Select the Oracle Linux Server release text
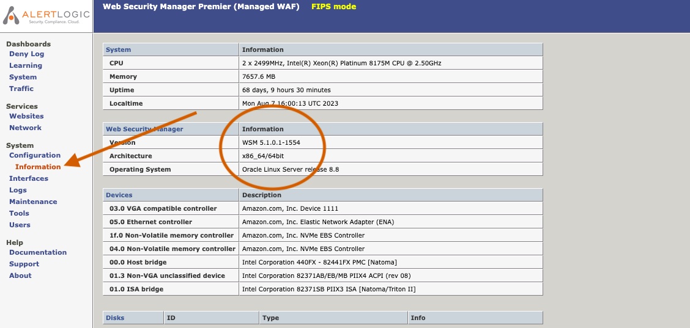Viewport: 690px width, 328px height. tap(291, 169)
